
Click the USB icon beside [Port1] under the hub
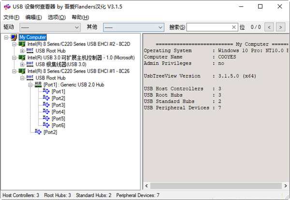pyautogui.click(x=46, y=92)
